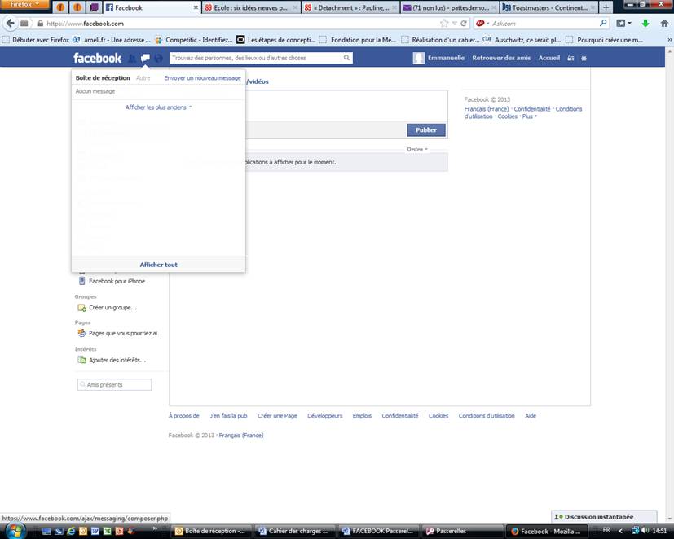Open the account settings gear icon
The height and width of the screenshot is (539, 674).
tap(584, 58)
